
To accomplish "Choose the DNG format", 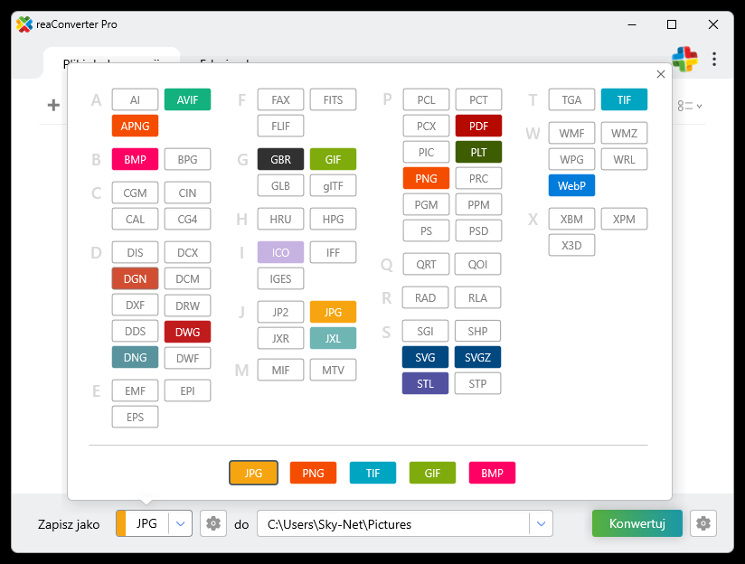I will [x=135, y=357].
